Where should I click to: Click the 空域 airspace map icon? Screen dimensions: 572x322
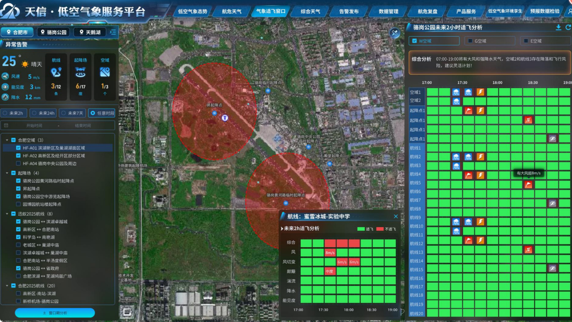(104, 72)
